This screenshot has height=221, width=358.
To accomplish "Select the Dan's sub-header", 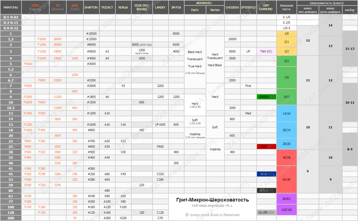I will pos(195,10).
